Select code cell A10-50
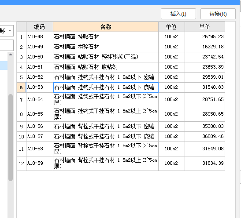241x218 pixels. [x=40, y=57]
